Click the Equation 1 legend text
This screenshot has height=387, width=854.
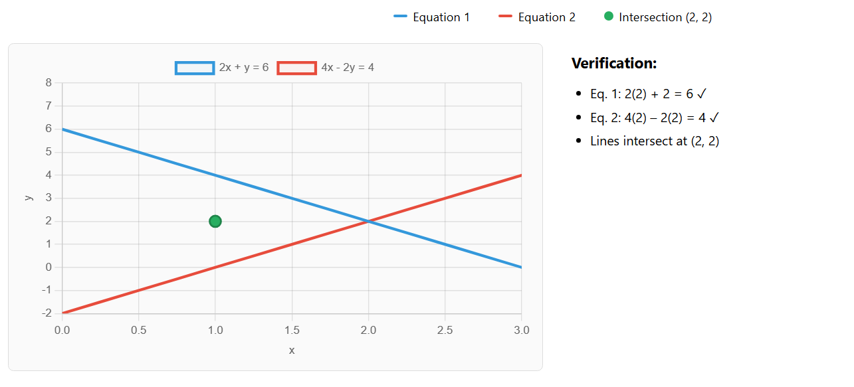point(441,17)
